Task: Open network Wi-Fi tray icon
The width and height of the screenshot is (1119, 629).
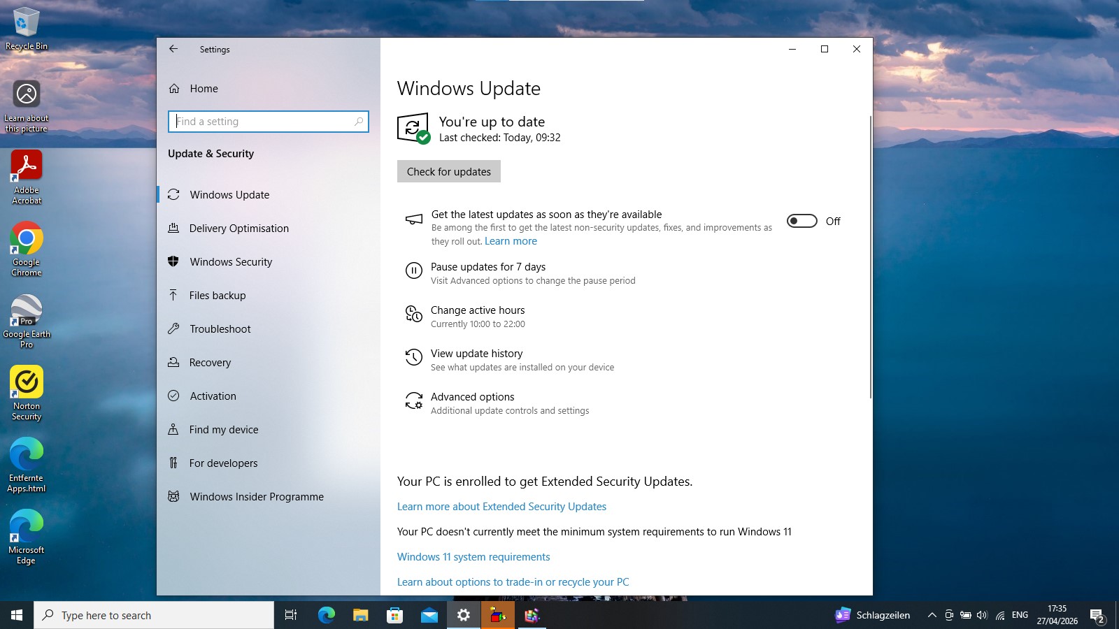Action: coord(1000,615)
